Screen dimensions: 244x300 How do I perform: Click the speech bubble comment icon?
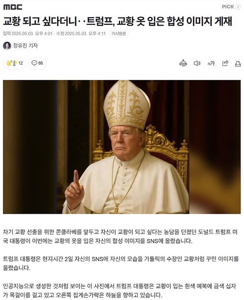click(x=34, y=63)
